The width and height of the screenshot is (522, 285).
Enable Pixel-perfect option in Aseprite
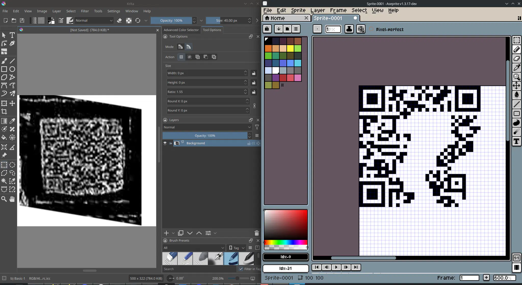(x=371, y=29)
